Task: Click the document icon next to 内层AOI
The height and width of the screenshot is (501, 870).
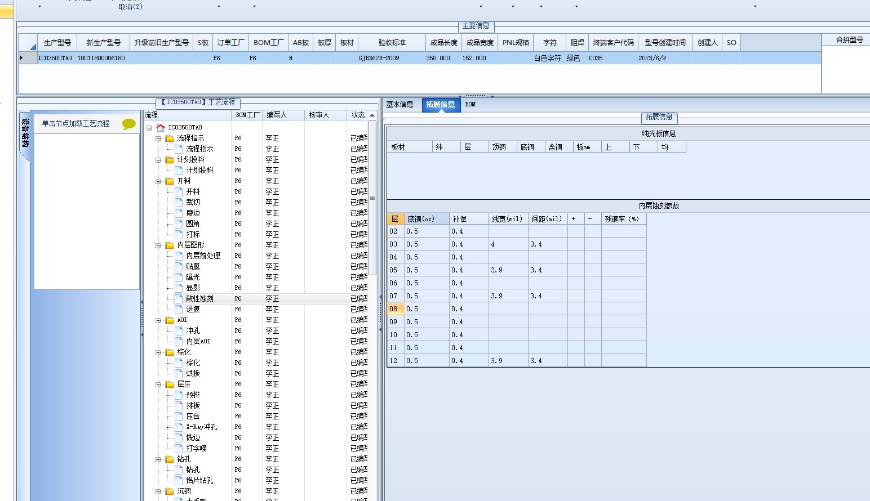Action: coord(179,342)
